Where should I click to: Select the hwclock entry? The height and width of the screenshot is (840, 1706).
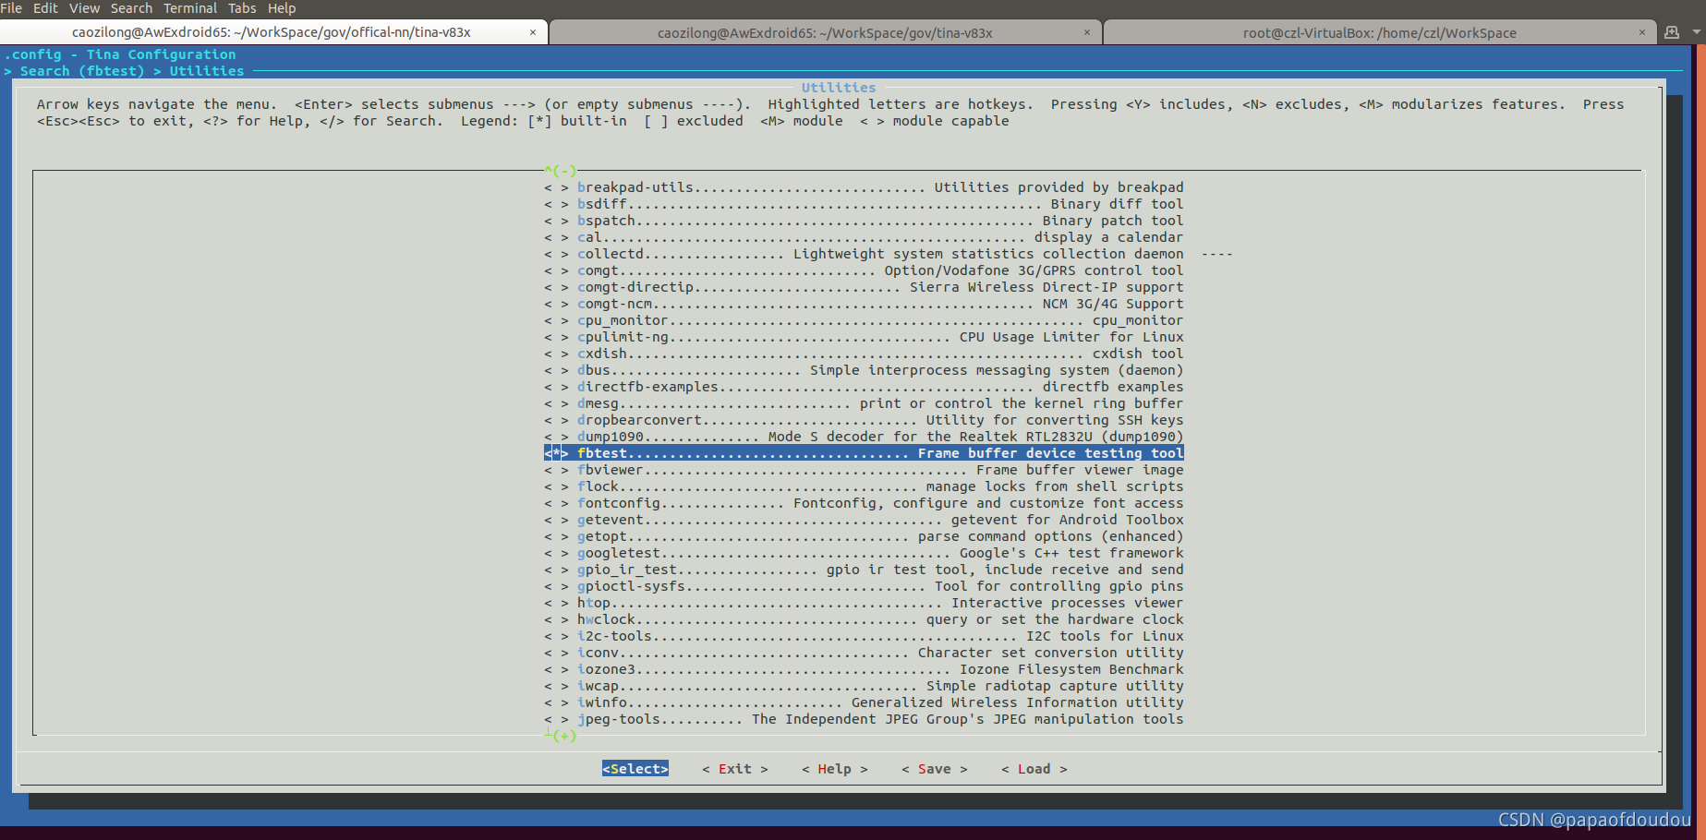point(864,619)
